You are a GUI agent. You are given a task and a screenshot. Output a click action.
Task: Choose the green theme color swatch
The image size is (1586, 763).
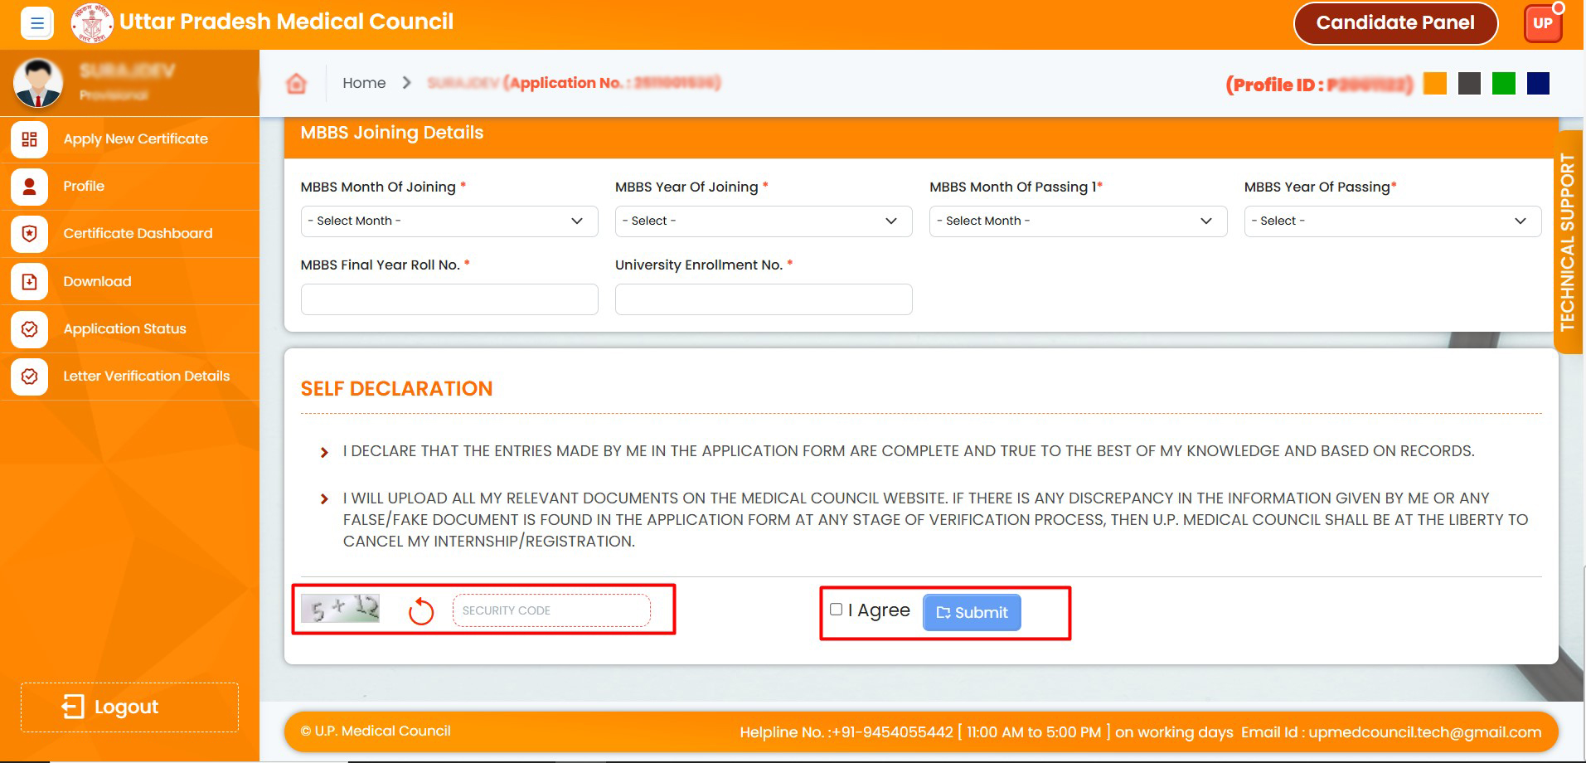point(1503,84)
